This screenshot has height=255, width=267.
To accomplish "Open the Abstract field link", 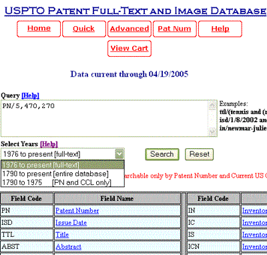I will (x=68, y=246).
